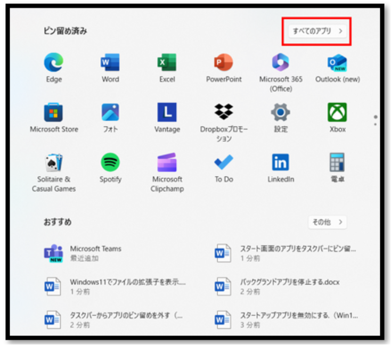
Task: Launch LinkedIn
Action: pos(281,168)
